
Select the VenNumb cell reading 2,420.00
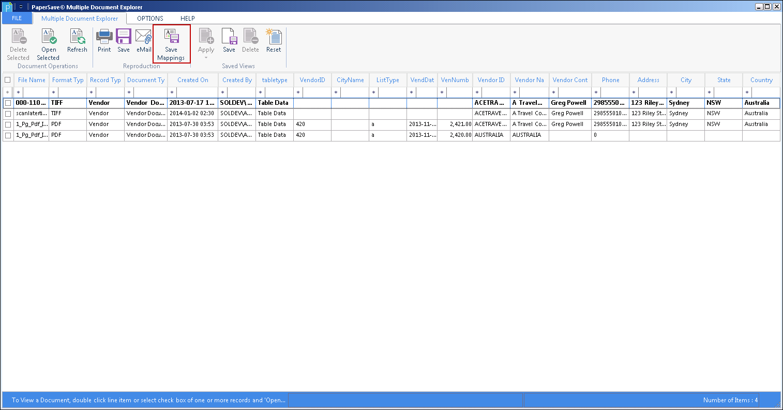455,135
